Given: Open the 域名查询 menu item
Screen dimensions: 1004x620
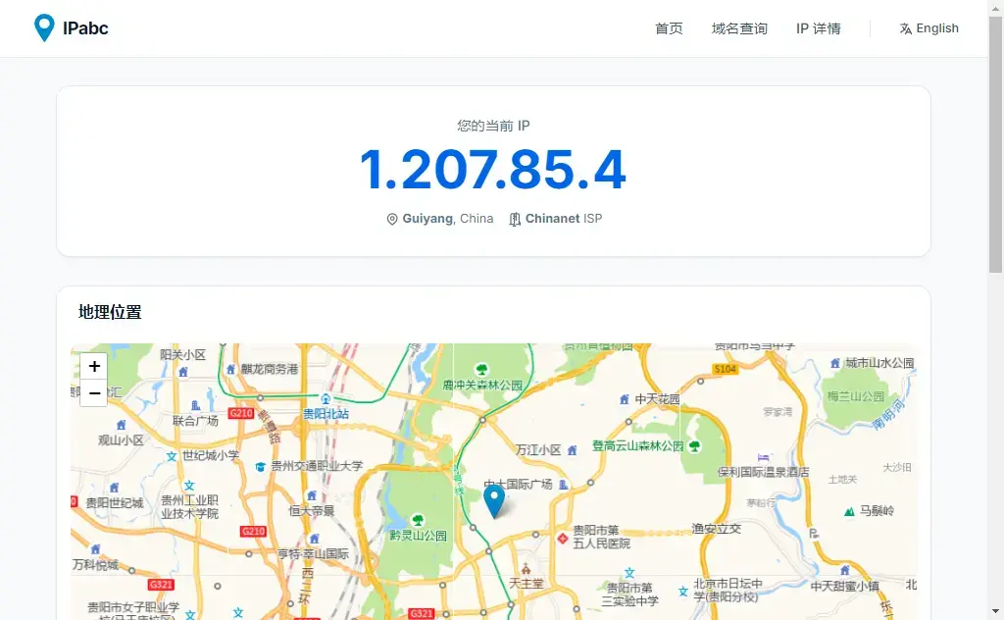Looking at the screenshot, I should (739, 28).
